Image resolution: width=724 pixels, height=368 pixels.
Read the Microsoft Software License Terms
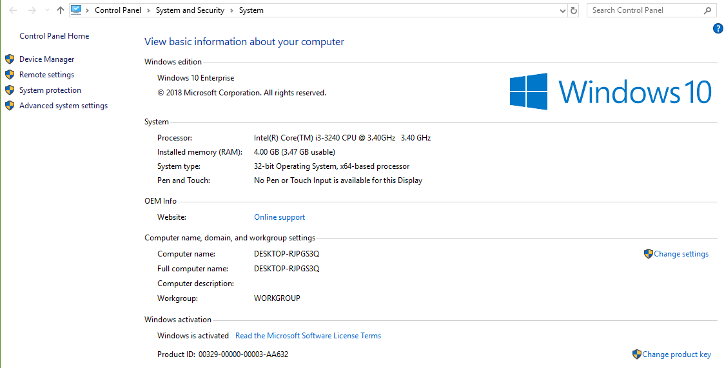308,336
